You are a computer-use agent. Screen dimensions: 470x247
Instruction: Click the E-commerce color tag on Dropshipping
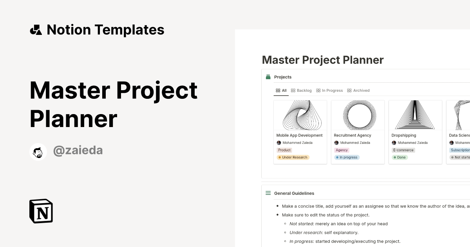coord(403,150)
